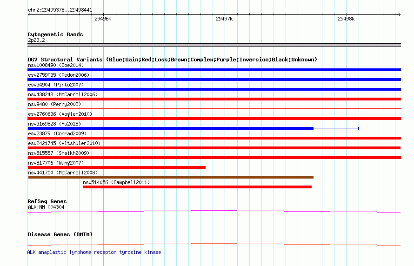This screenshot has height=266, width=414.
Task: Select the red nsv515557 loss bar
Action: coord(214,158)
